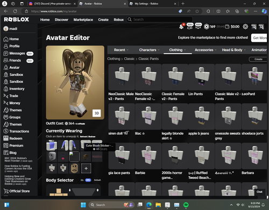This screenshot has height=210, width=269.
Task: Open the Discover nav item
Action: (x=61, y=19)
